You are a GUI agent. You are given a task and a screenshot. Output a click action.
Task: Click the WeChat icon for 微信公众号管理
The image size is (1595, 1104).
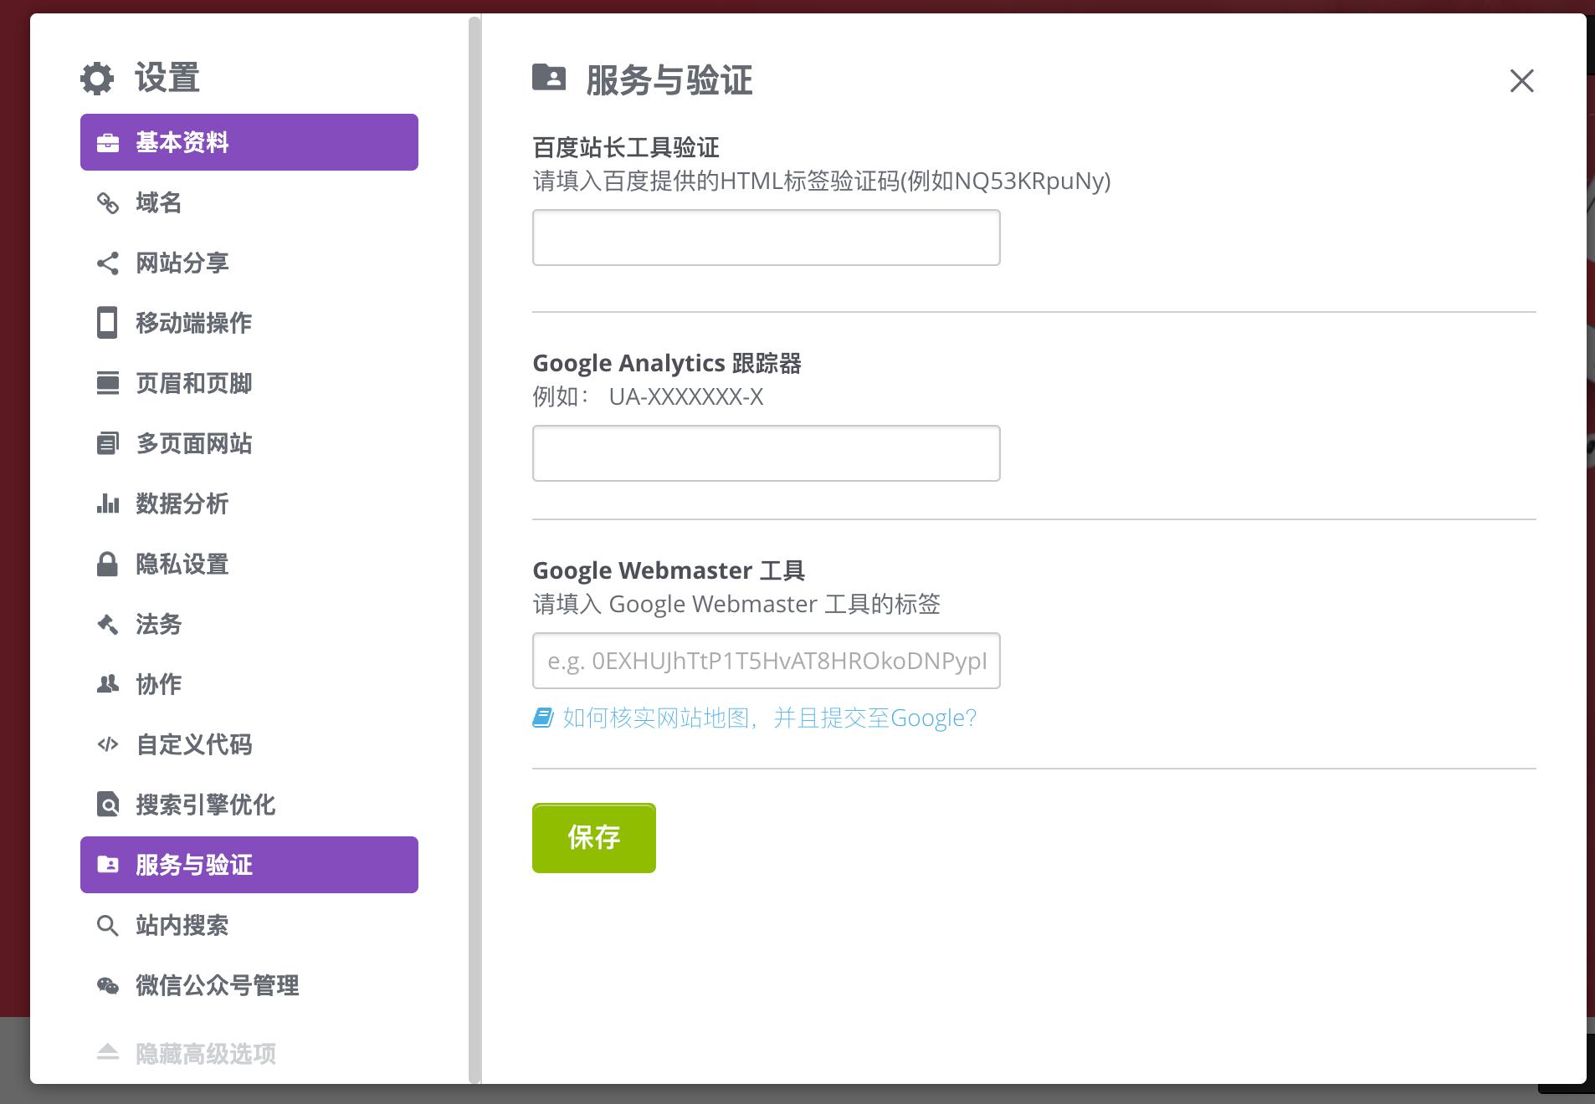point(108,986)
